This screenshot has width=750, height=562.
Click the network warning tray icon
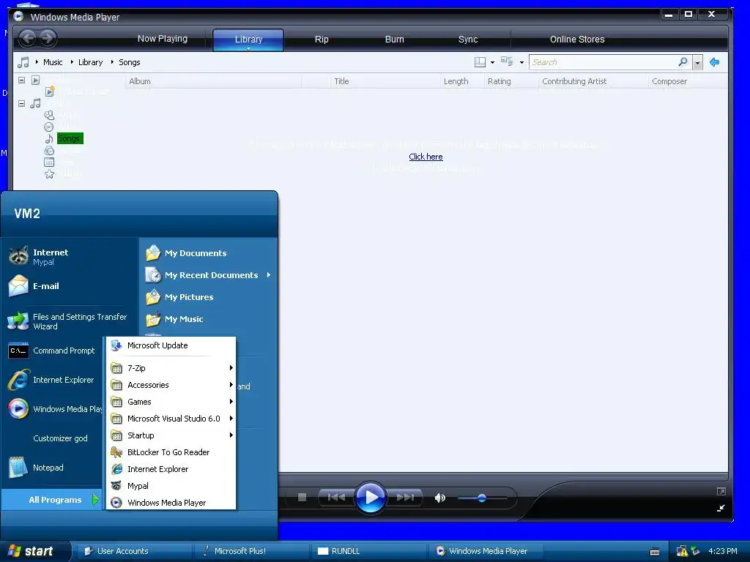[682, 551]
